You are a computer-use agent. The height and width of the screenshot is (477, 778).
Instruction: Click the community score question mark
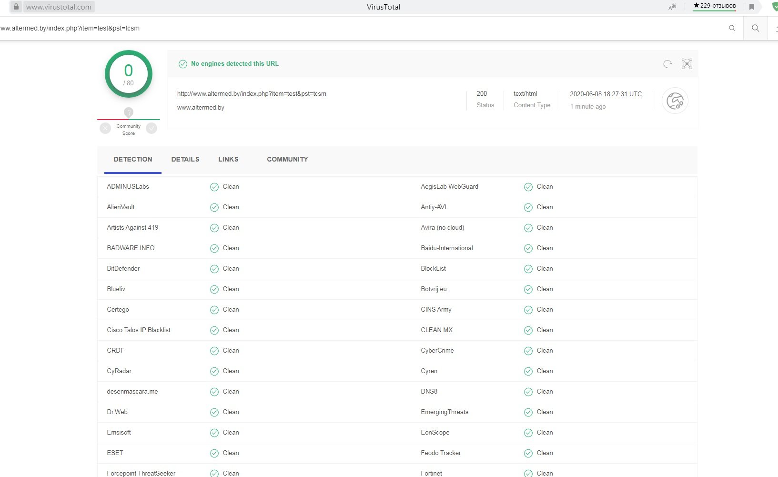click(x=129, y=112)
